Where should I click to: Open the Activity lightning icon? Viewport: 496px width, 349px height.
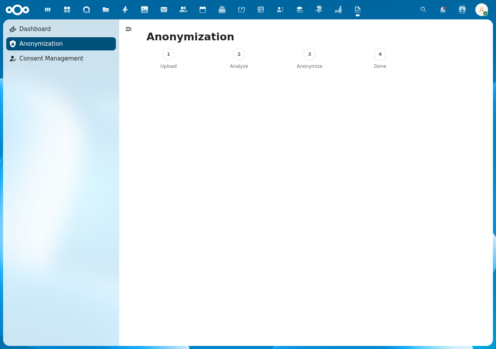(125, 10)
